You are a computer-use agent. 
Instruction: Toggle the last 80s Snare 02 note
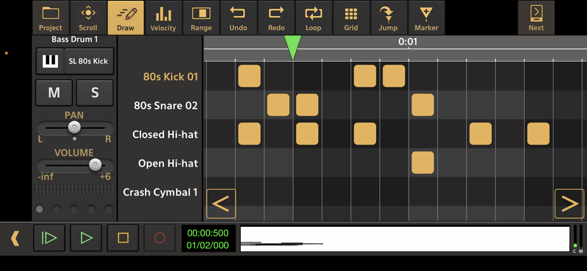(x=422, y=105)
